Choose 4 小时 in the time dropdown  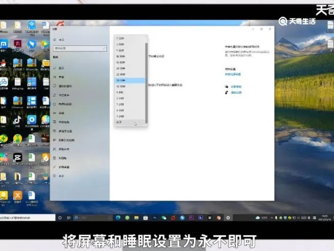(x=130, y=110)
